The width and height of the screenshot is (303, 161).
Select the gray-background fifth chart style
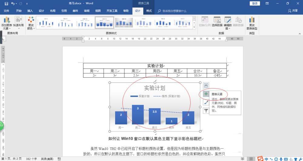(124, 23)
